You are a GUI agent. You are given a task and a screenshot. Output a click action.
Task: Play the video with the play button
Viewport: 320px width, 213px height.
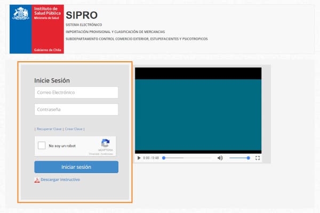(x=139, y=158)
